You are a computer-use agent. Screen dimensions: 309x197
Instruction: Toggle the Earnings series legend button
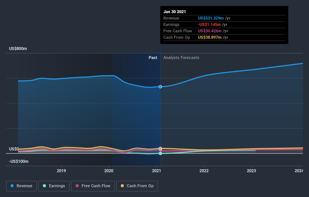(x=54, y=186)
